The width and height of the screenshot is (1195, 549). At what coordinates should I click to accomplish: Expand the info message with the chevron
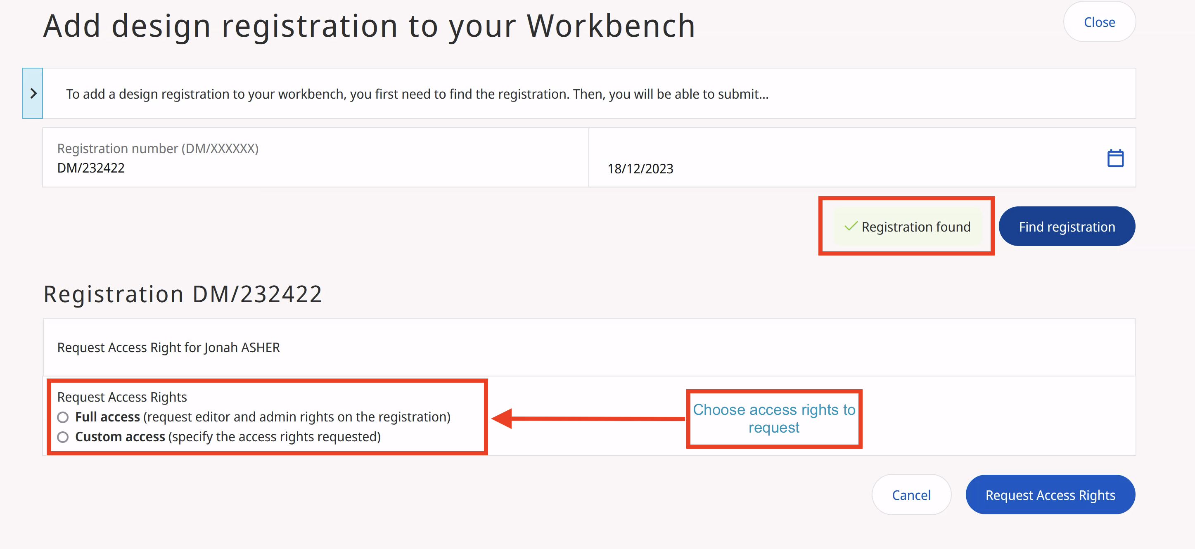coord(33,93)
